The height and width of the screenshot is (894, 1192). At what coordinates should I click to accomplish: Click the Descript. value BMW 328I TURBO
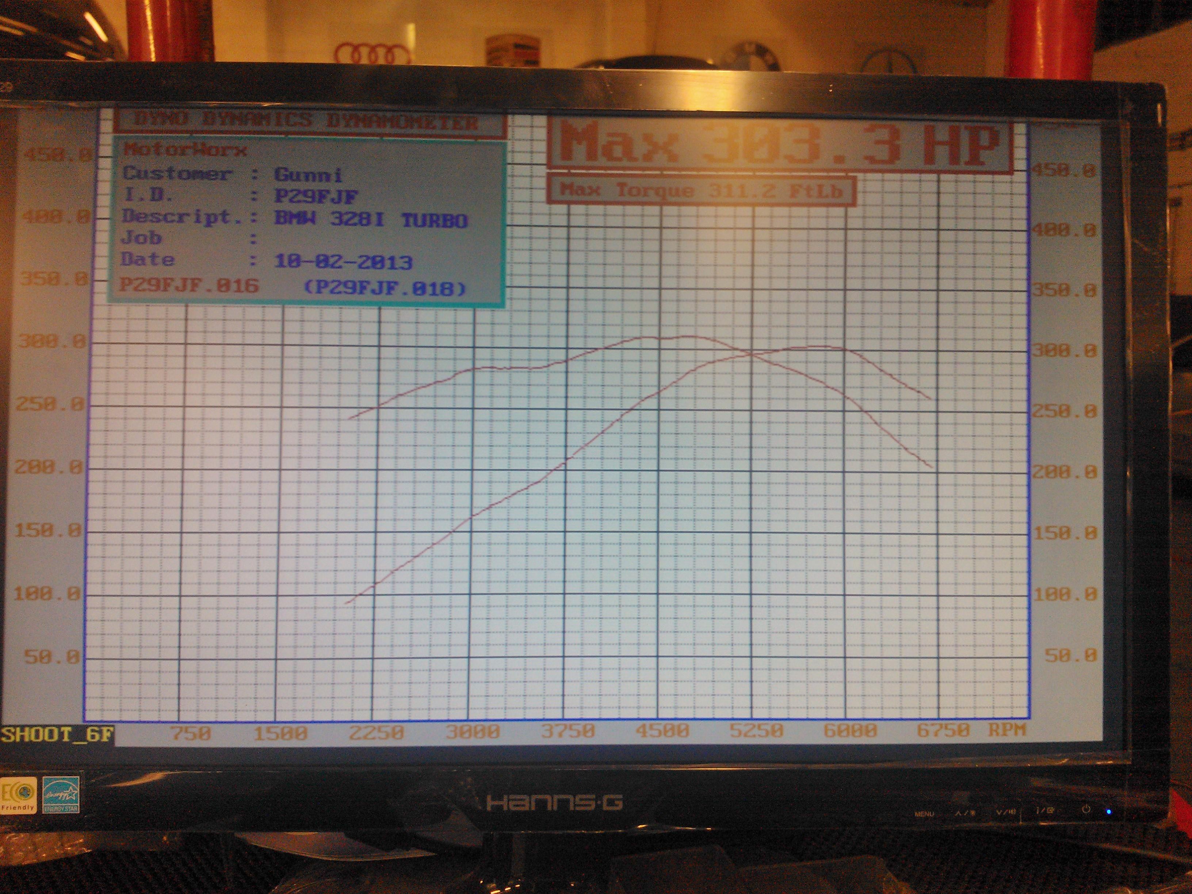[x=371, y=220]
